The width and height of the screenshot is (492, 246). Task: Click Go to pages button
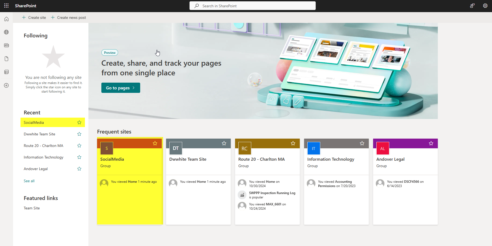121,88
